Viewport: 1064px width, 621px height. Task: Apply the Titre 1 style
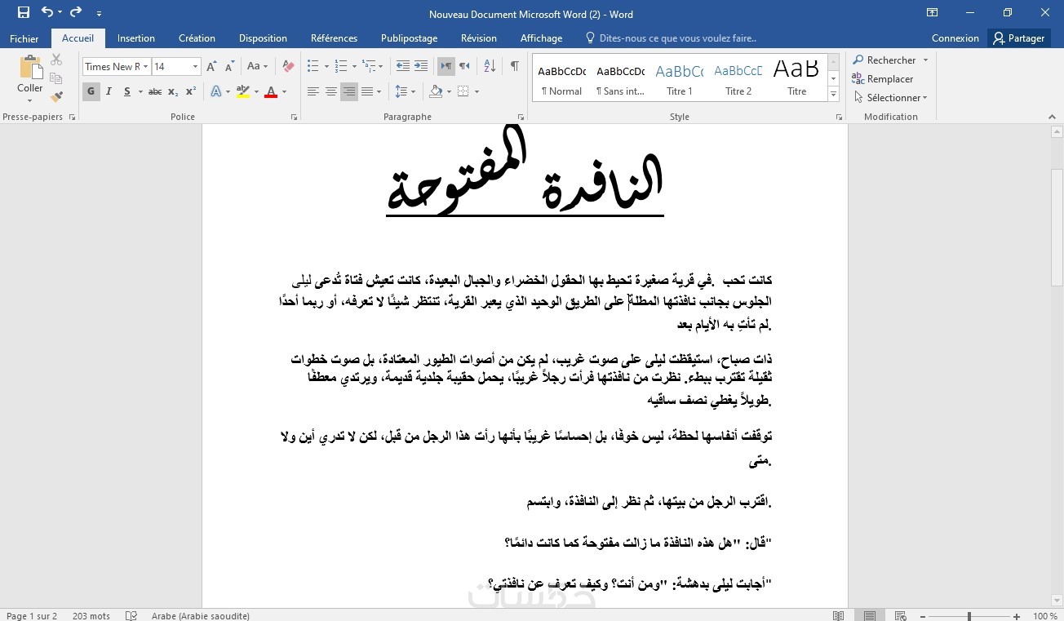tap(679, 78)
